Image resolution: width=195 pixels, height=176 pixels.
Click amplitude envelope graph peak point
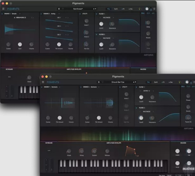pos(127,147)
